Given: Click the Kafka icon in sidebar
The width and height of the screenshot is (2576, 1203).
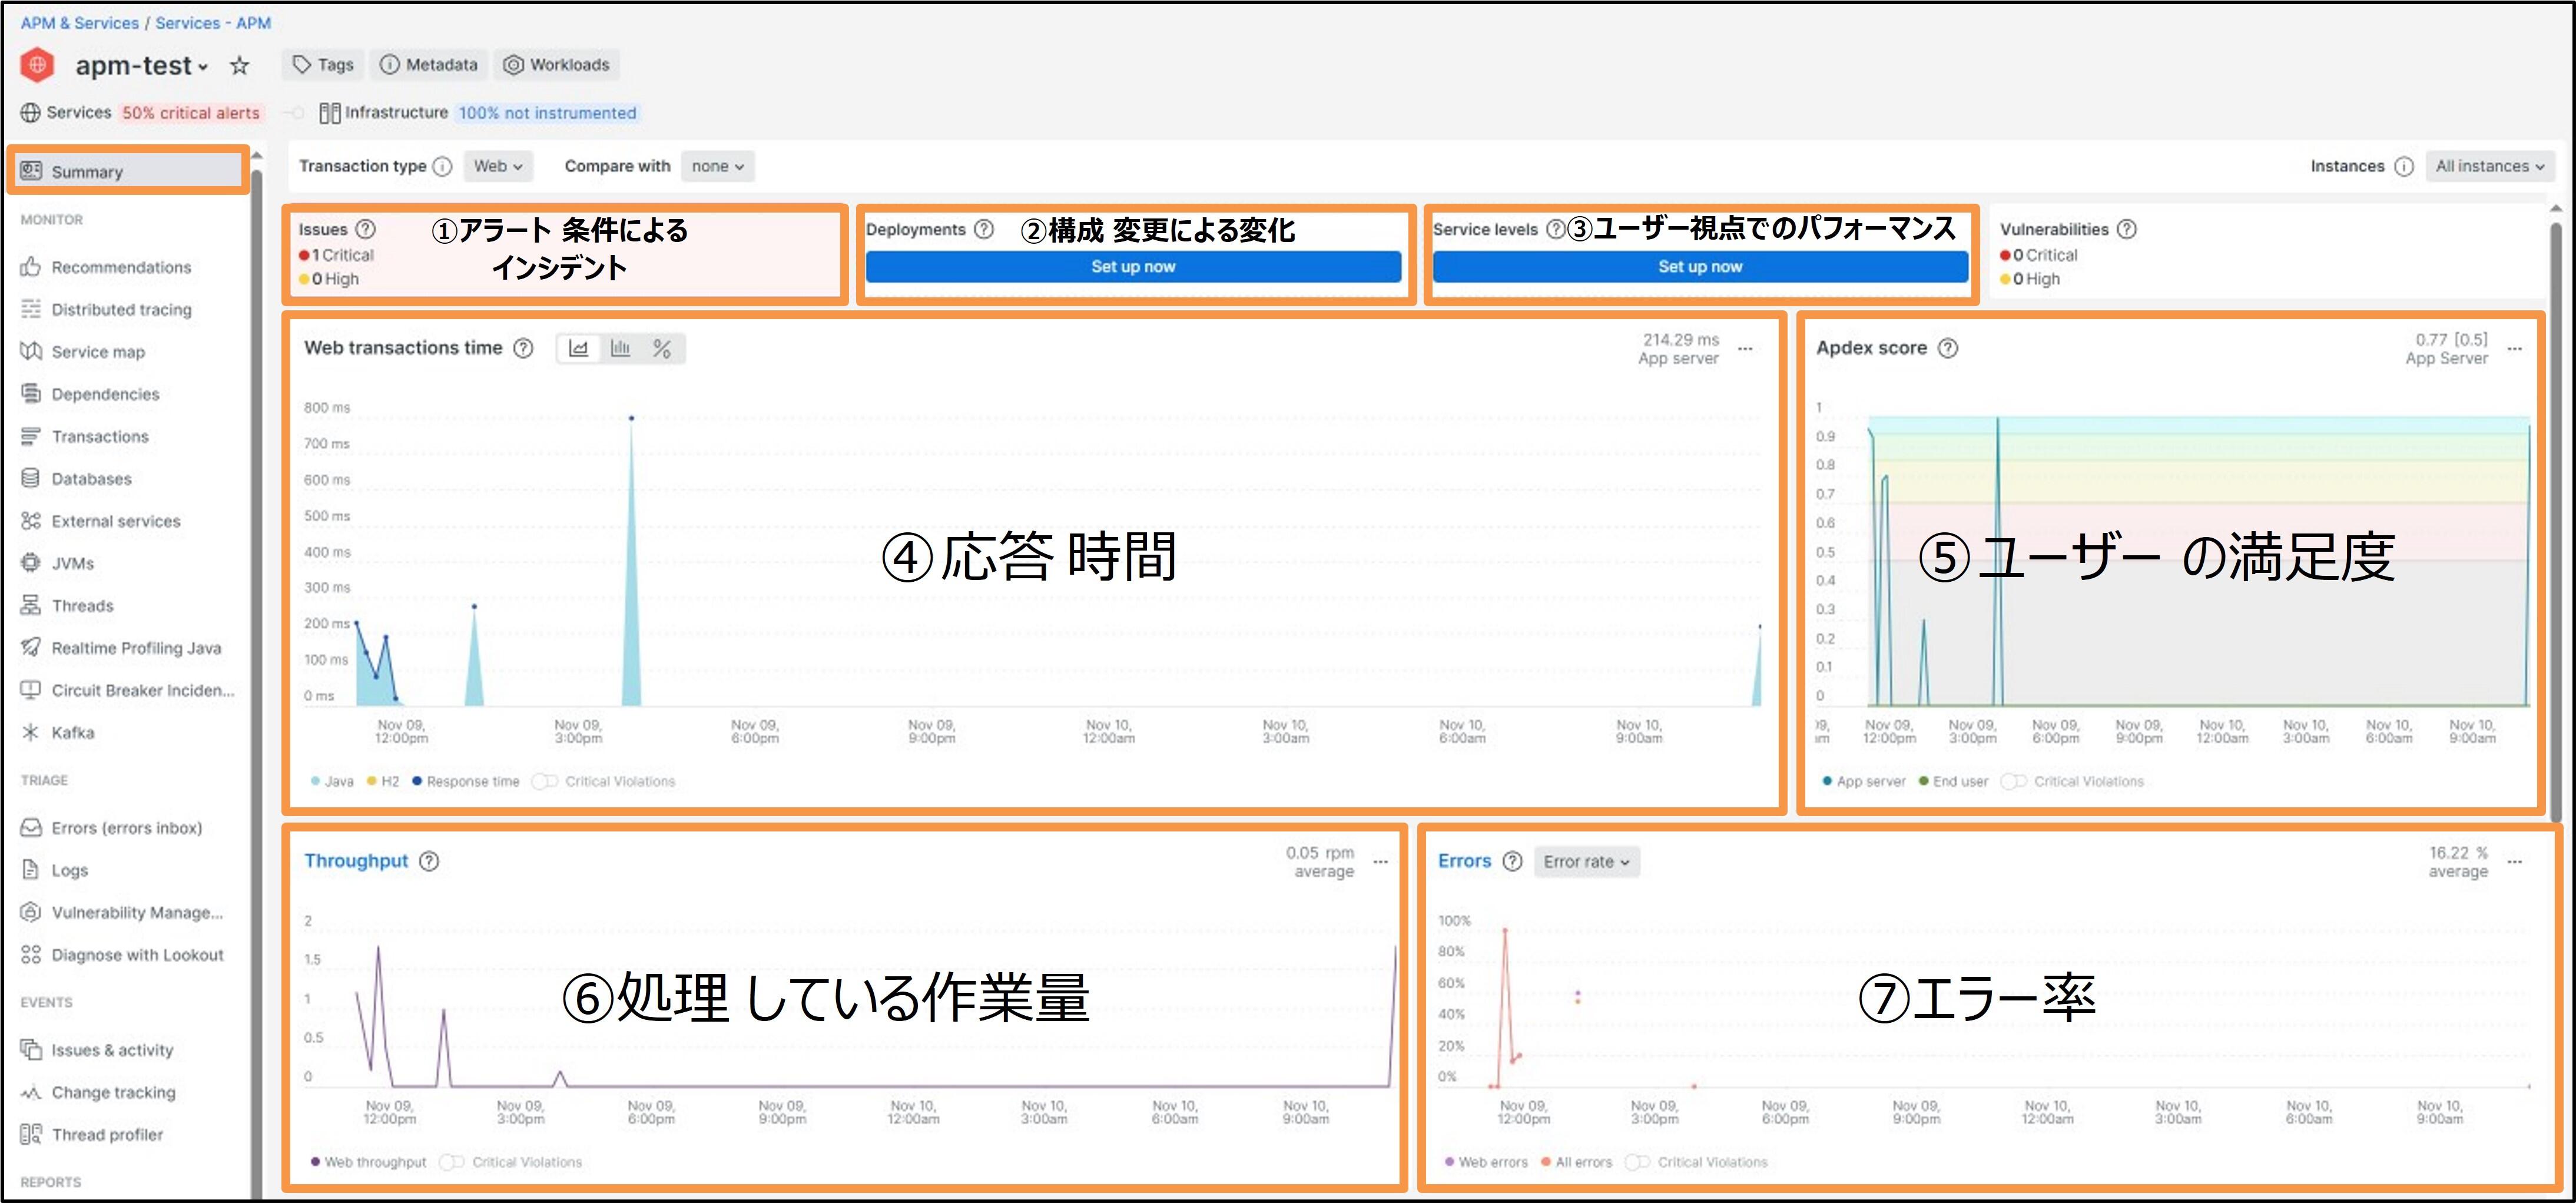Looking at the screenshot, I should [x=31, y=732].
